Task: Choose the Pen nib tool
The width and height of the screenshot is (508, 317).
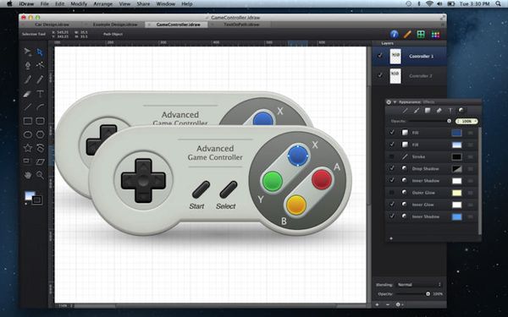Action: [28, 65]
